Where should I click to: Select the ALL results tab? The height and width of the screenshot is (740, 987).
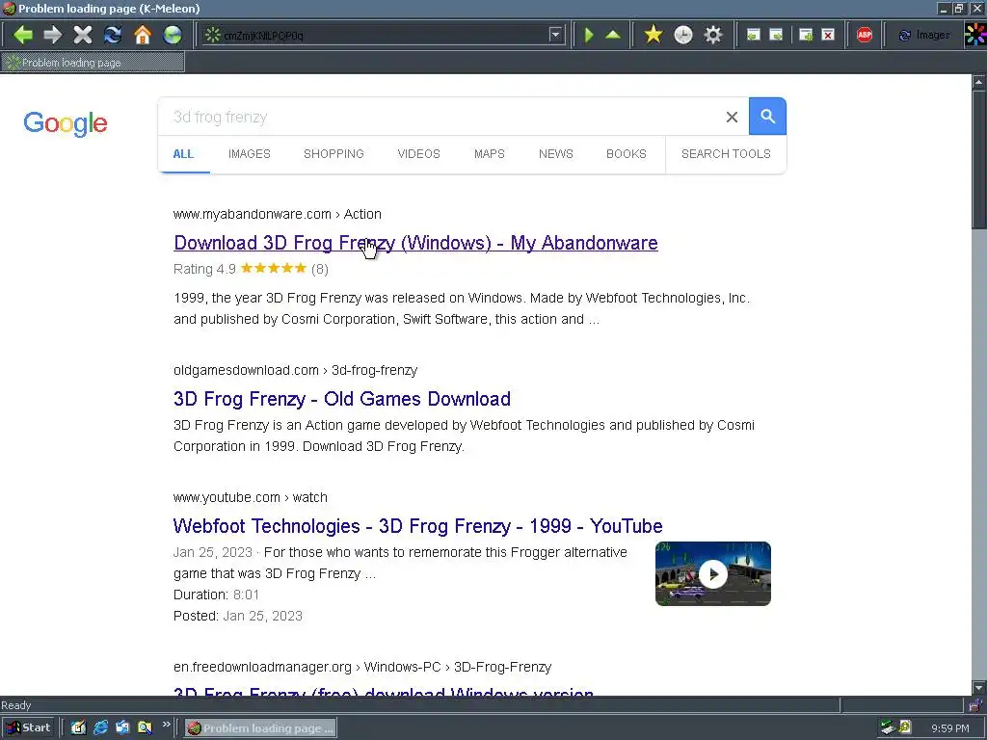[183, 154]
